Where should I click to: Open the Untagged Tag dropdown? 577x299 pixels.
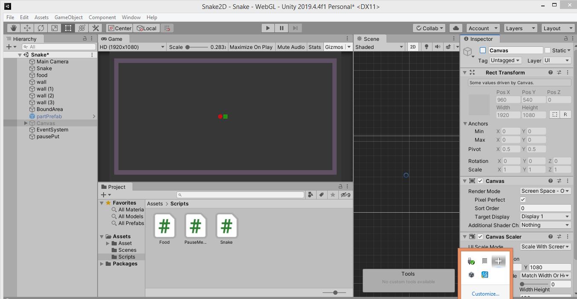[506, 60]
